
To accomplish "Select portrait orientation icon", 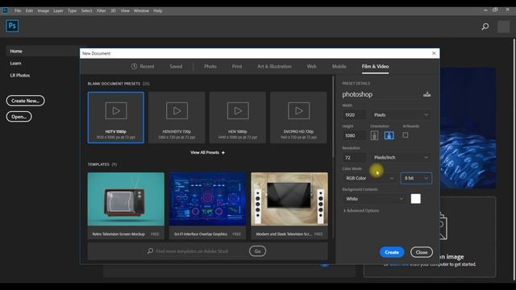I will tap(374, 135).
